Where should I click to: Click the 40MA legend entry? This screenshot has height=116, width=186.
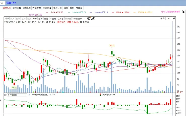pyautogui.click(x=33, y=15)
